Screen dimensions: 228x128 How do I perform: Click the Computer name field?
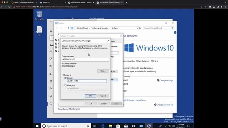85,59
